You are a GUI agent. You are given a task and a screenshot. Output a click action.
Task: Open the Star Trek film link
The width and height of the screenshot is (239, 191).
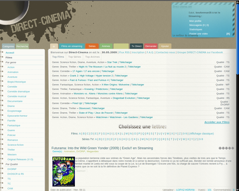(x=112, y=62)
